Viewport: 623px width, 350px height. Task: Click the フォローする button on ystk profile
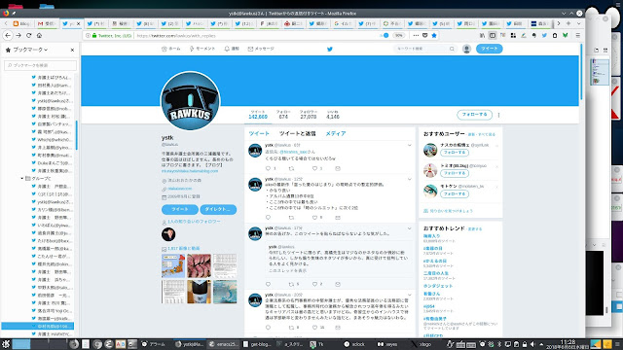pos(474,115)
